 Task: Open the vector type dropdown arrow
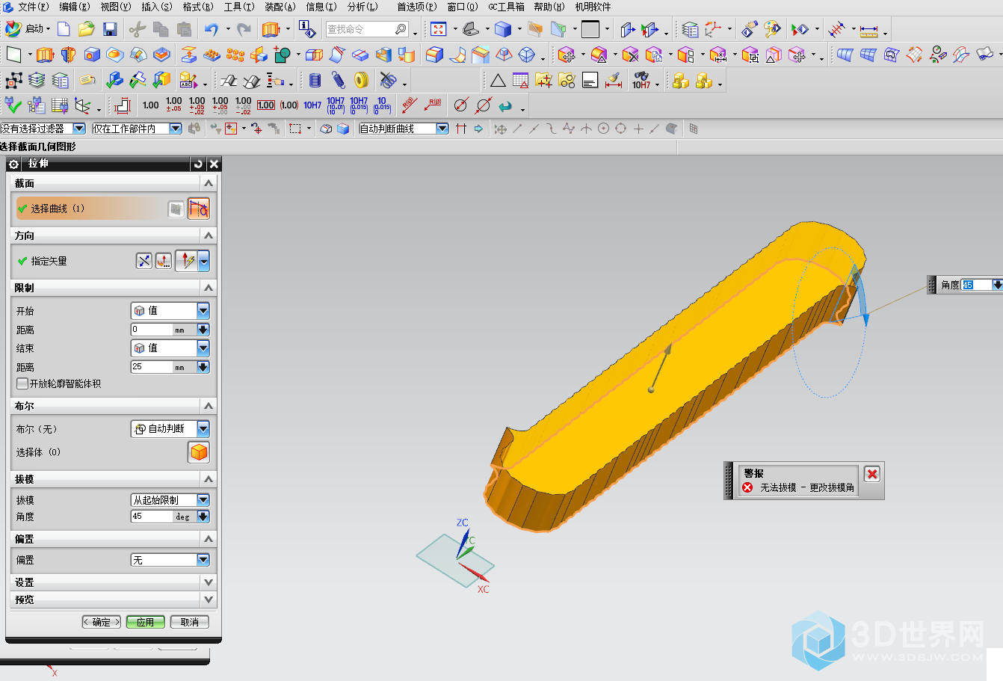(x=204, y=261)
